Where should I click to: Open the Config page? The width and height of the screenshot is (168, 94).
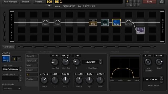tap(32, 79)
